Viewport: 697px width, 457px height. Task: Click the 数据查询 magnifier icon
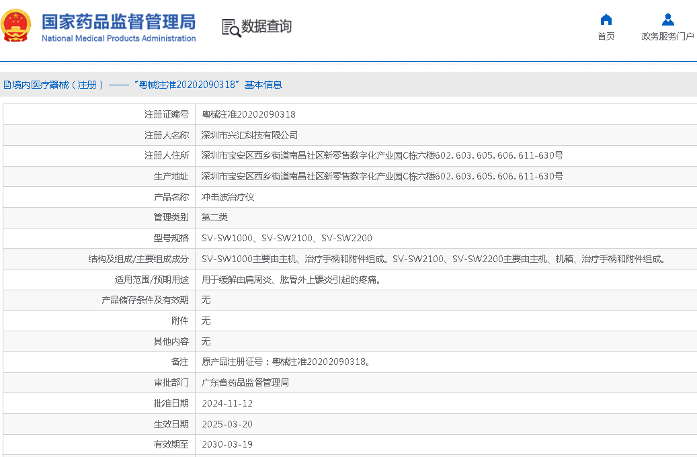click(231, 28)
